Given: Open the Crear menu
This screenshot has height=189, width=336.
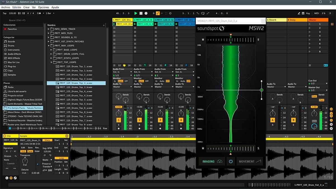Looking at the screenshot, I should click(27, 7).
